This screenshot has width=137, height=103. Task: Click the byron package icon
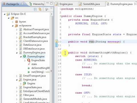(17, 22)
